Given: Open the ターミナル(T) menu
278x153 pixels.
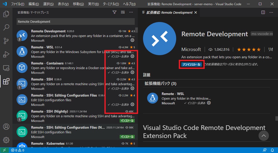Looking at the screenshot, I should coord(111,4).
